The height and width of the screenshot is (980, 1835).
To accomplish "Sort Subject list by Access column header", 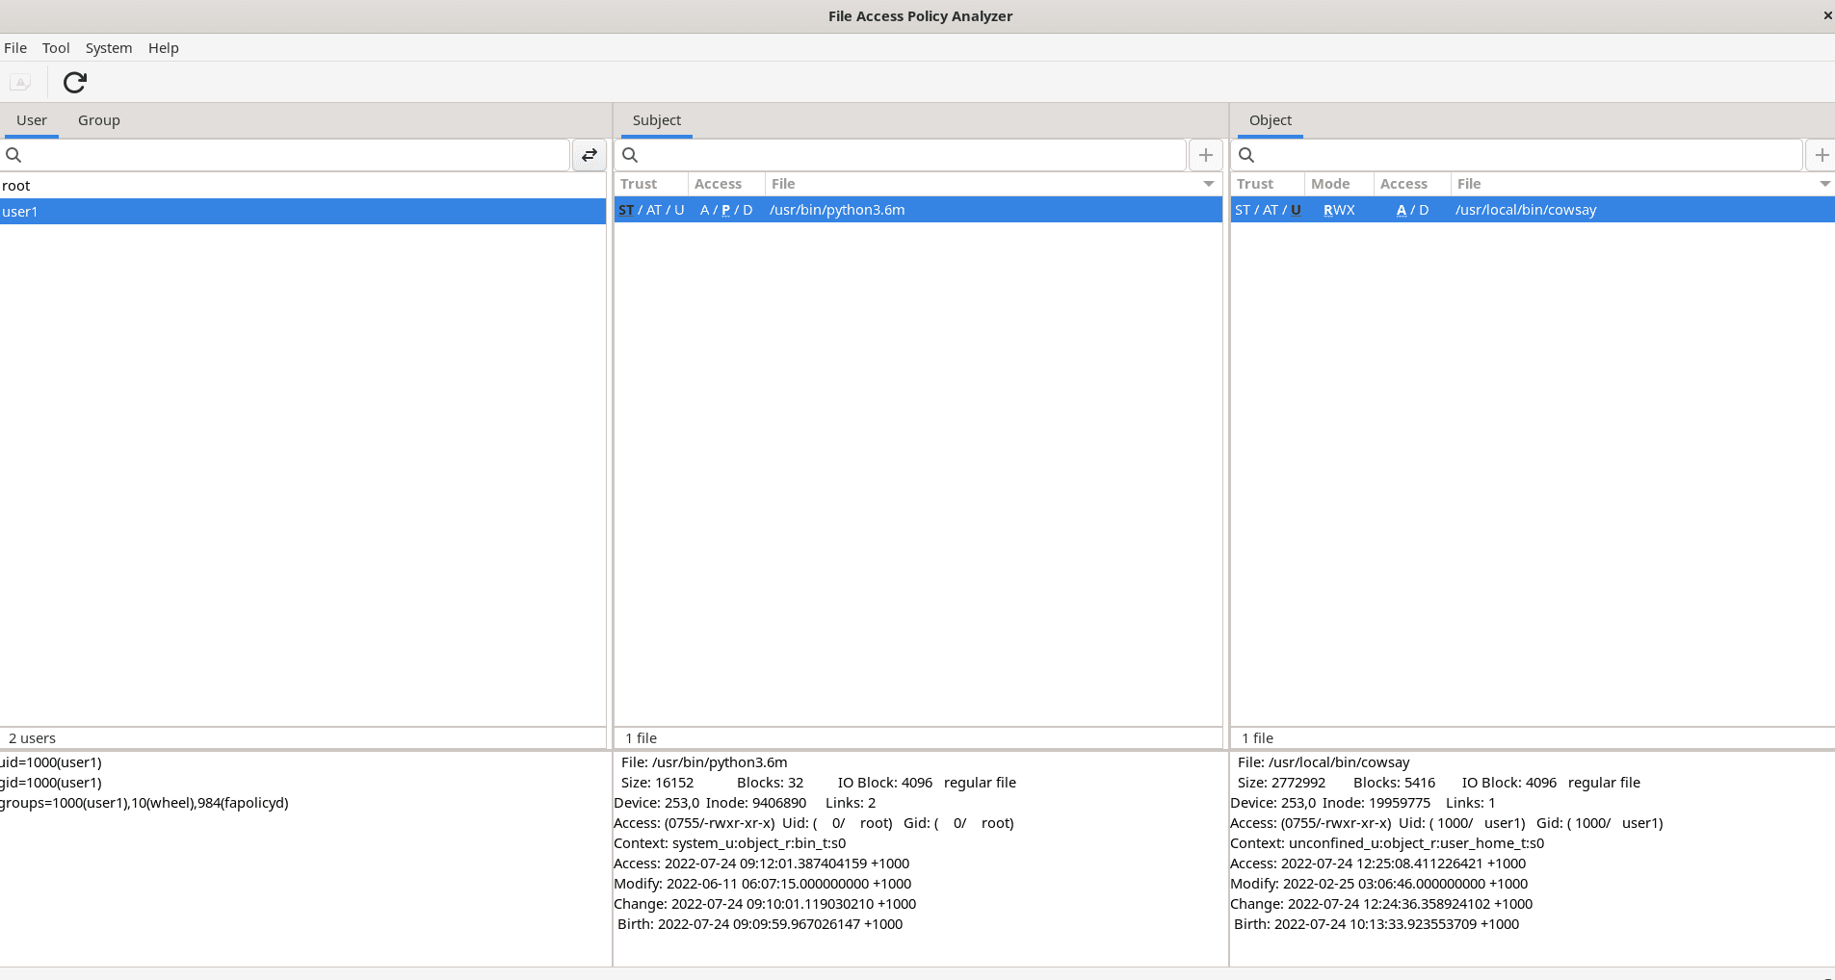I will tap(726, 184).
